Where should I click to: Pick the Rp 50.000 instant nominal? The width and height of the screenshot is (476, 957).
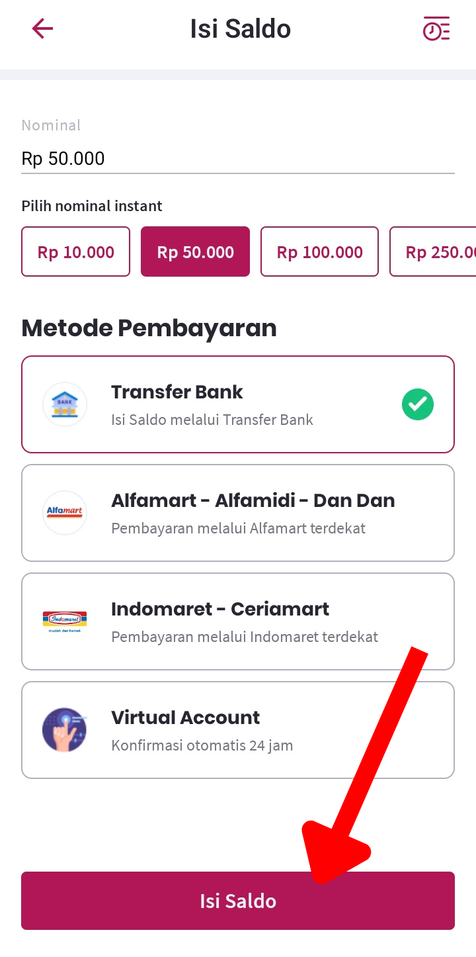pos(196,251)
